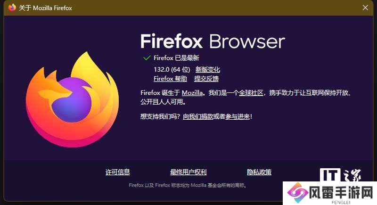The width and height of the screenshot is (377, 205).
Task: Click the large Firefox logo image
Action: (73, 99)
